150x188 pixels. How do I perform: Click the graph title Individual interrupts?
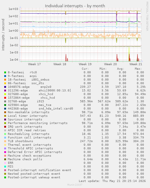click(x=75, y=6)
